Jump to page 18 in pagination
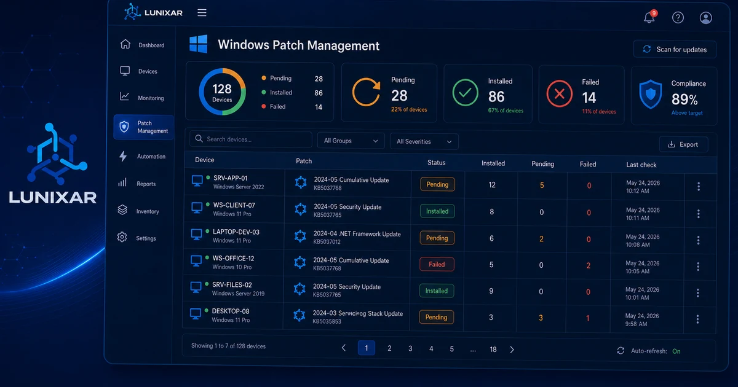Screen dimensions: 738x387 [x=493, y=349]
